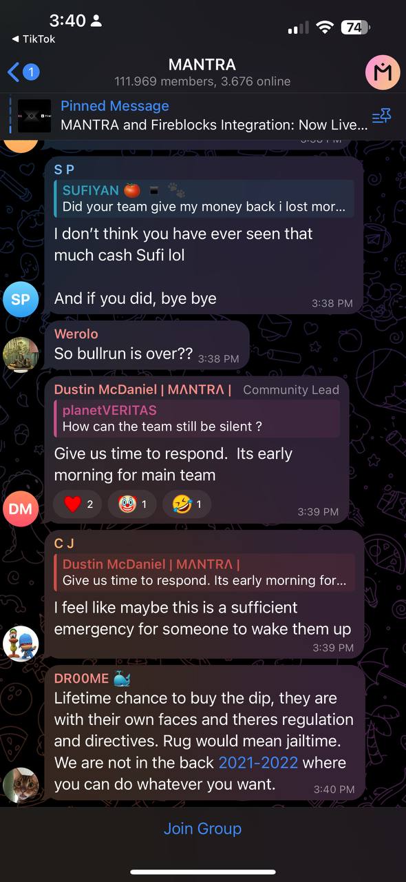Tap C J's cartoon avatar
This screenshot has width=406, height=882.
tap(21, 644)
